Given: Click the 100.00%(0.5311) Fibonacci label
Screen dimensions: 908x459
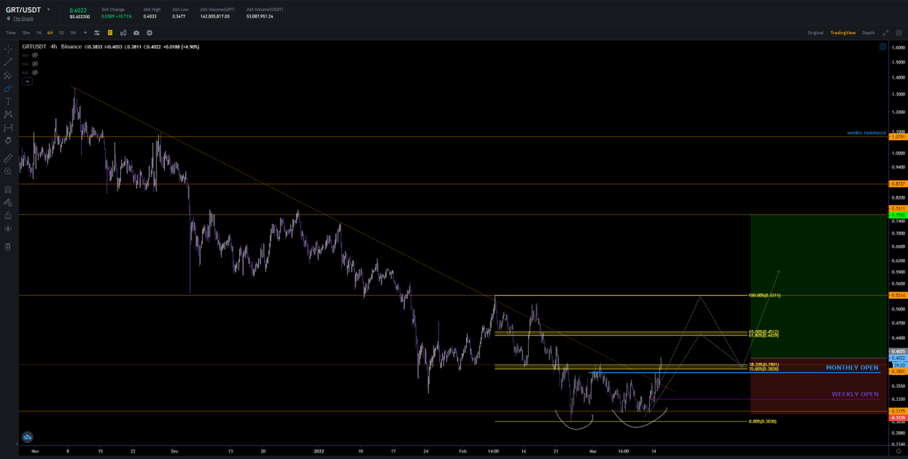Looking at the screenshot, I should (x=763, y=296).
